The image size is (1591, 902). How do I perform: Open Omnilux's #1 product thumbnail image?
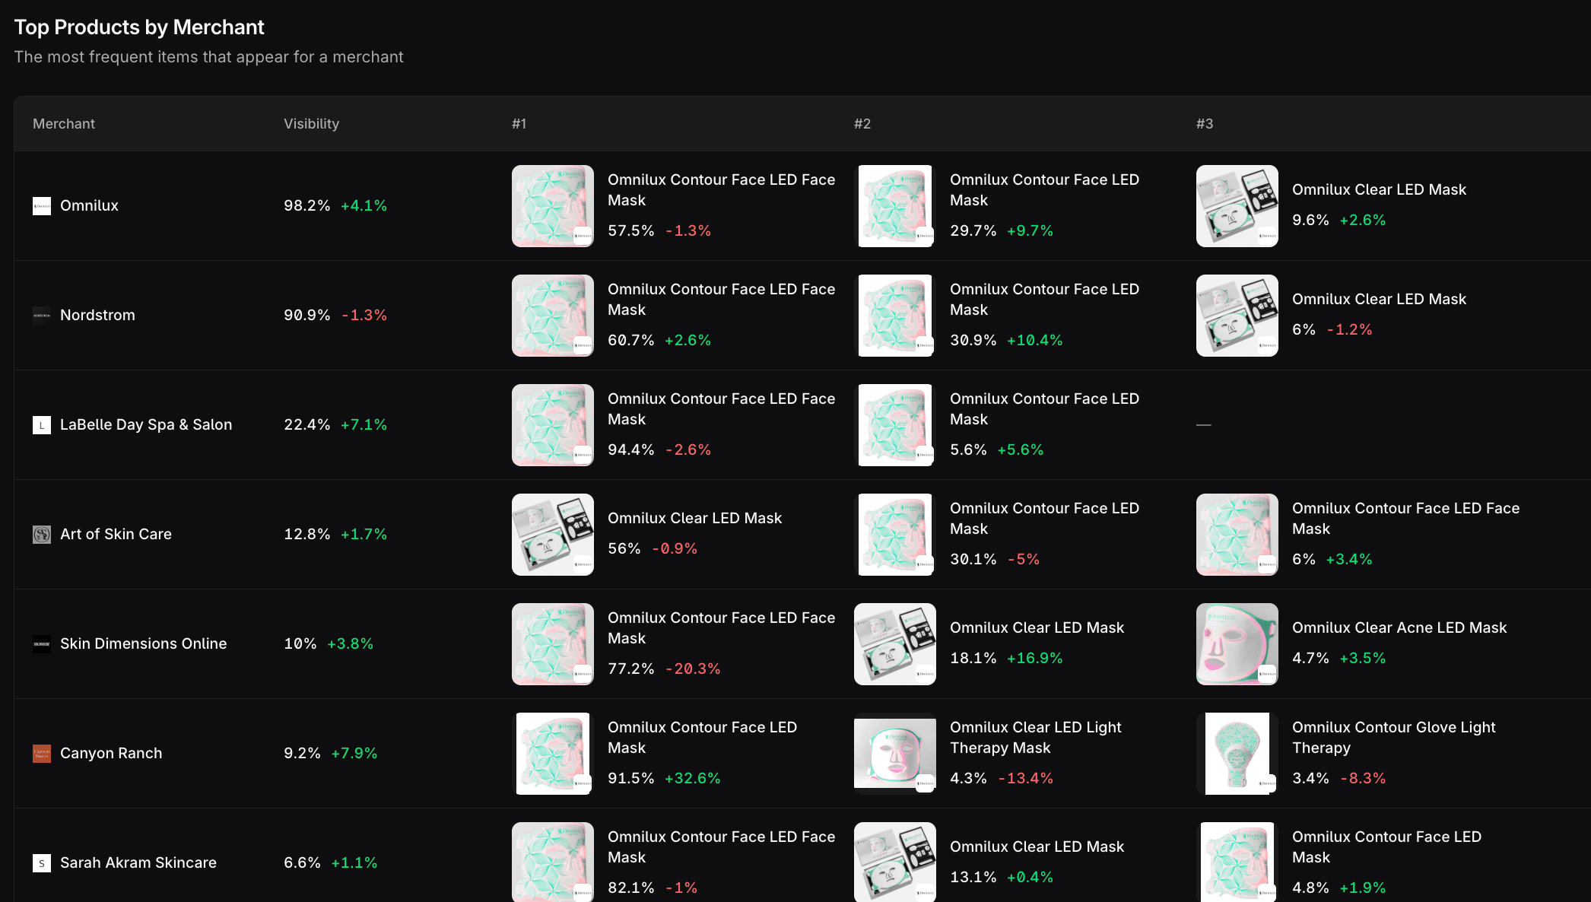click(x=553, y=206)
